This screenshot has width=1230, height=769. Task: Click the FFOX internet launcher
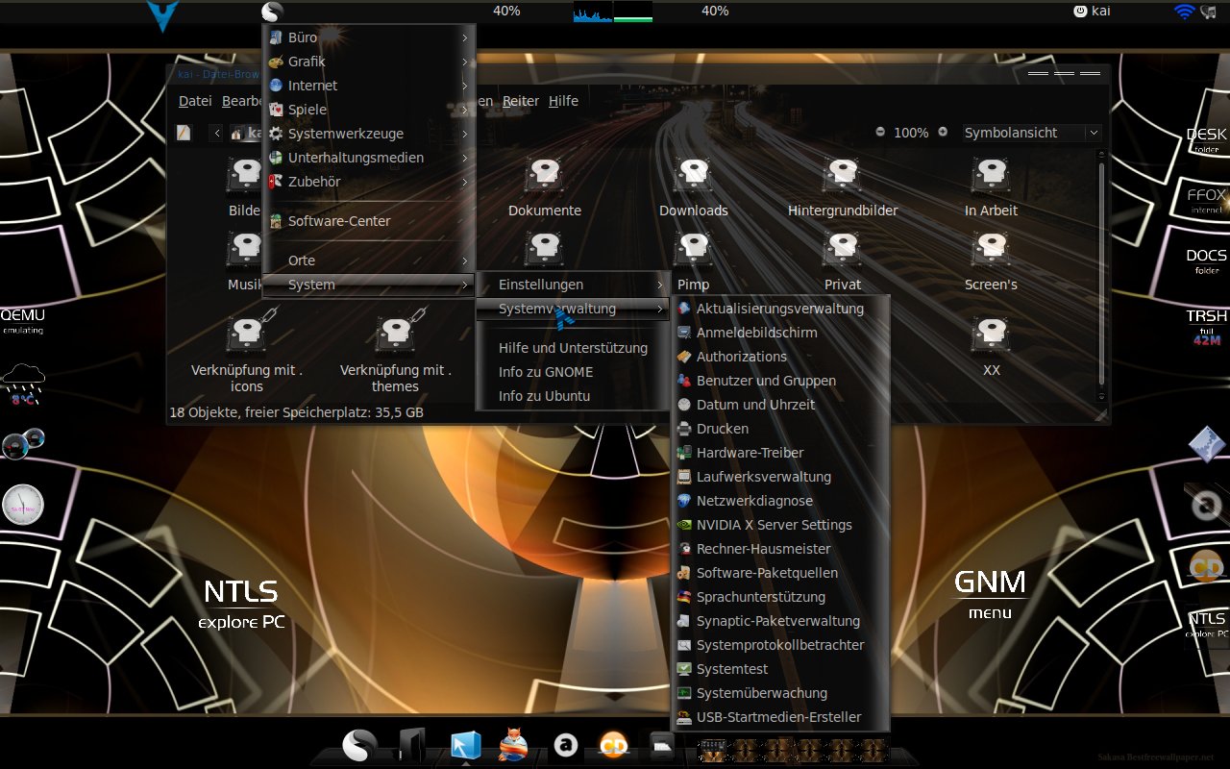point(1206,200)
